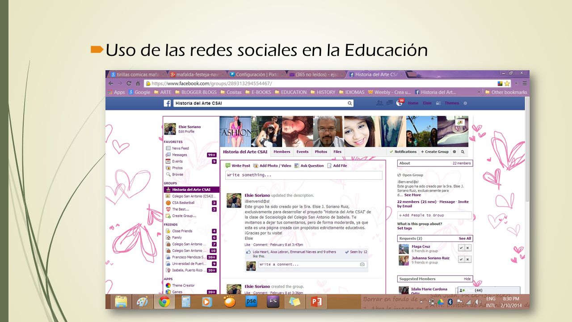The width and height of the screenshot is (572, 322).
Task: Open the Facebook logo home icon
Action: point(167,103)
